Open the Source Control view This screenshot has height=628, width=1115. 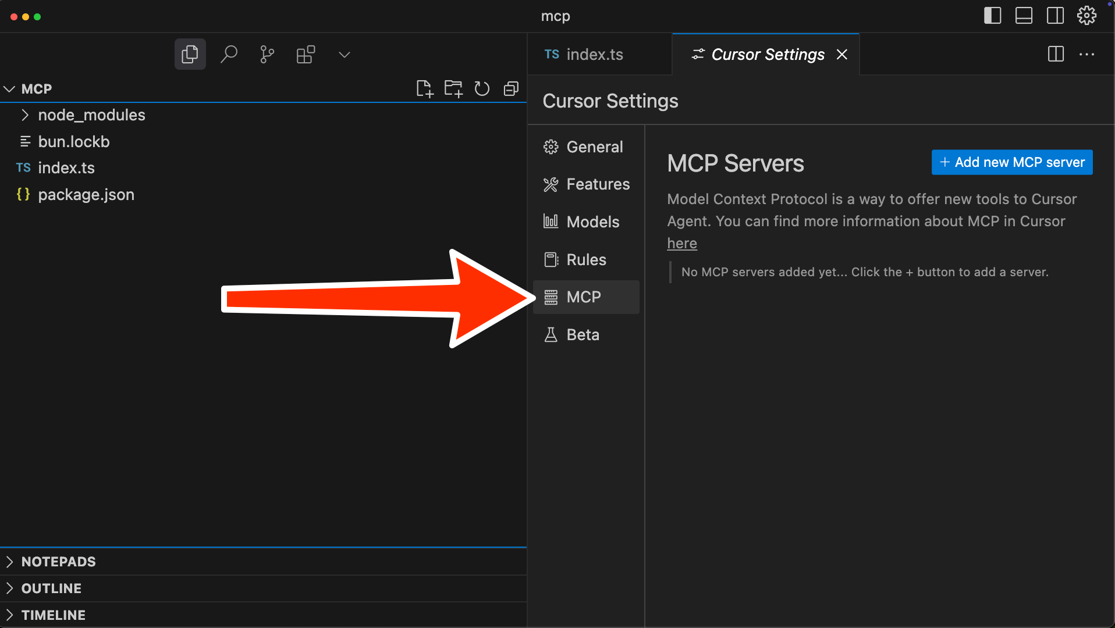(267, 55)
